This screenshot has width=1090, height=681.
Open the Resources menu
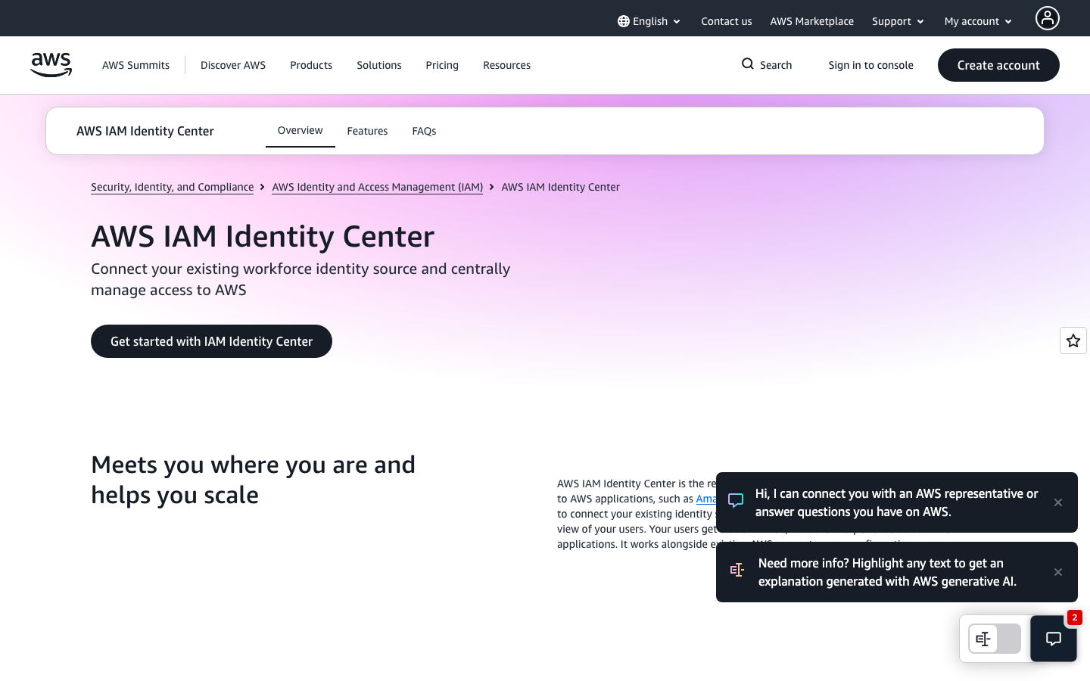tap(507, 65)
